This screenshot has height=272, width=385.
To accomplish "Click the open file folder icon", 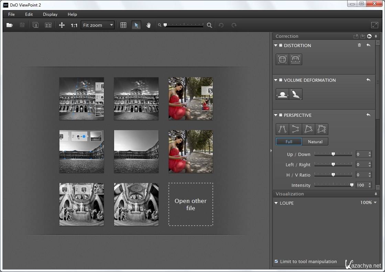I will click(x=10, y=25).
